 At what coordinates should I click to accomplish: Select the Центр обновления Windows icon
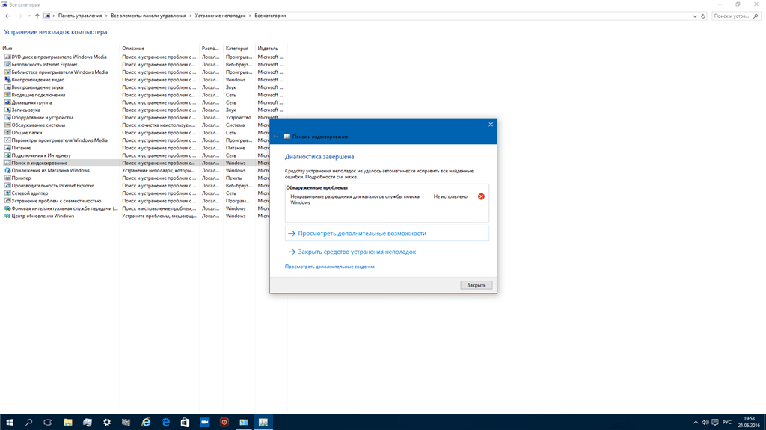pyautogui.click(x=7, y=216)
